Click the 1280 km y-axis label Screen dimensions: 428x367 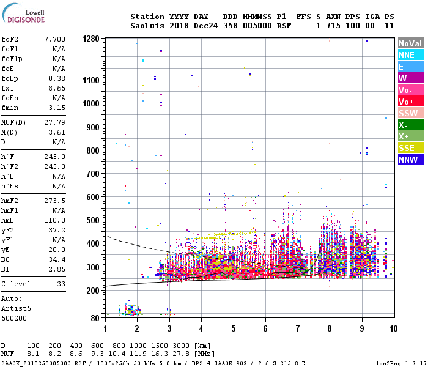click(91, 39)
